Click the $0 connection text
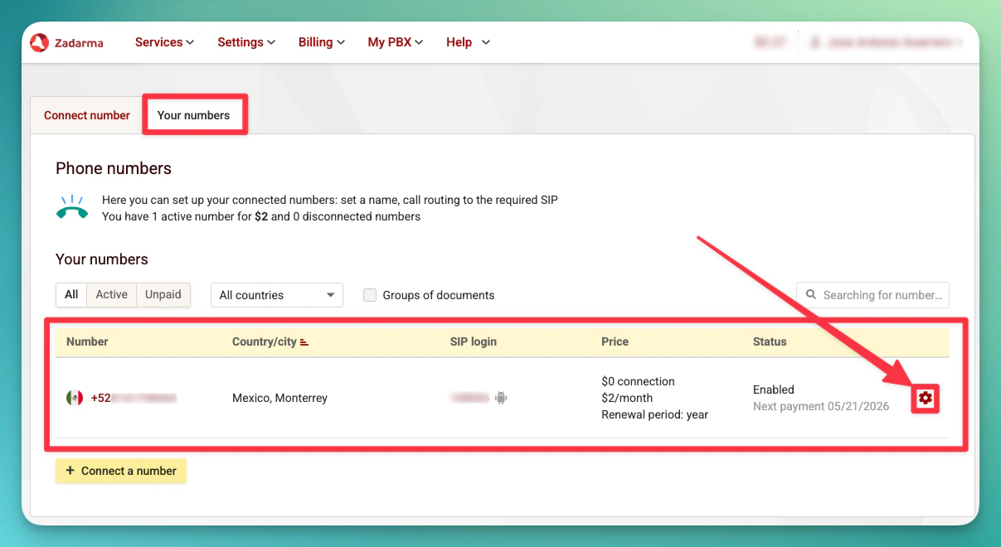1001x547 pixels. click(638, 381)
